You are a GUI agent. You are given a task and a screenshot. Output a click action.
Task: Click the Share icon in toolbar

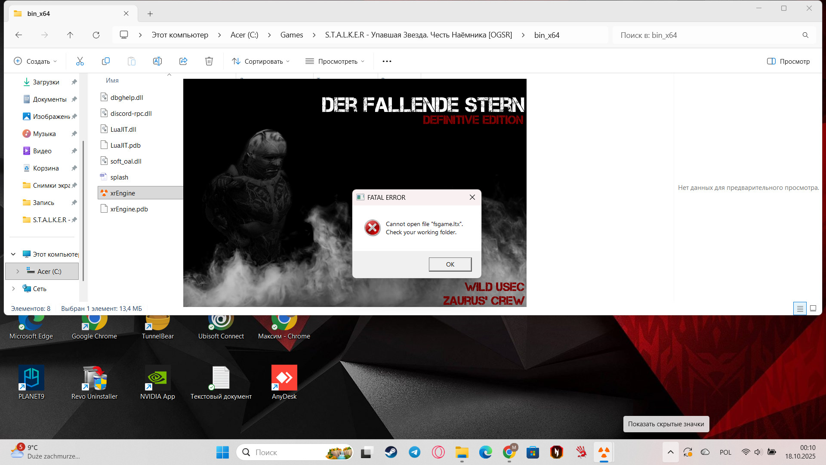(x=183, y=61)
